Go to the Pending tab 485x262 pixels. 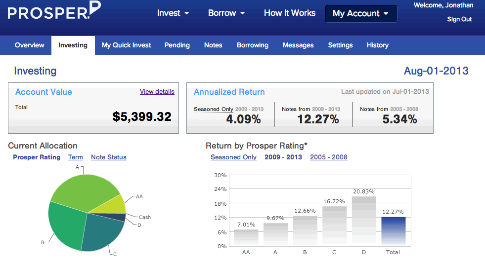click(x=177, y=45)
